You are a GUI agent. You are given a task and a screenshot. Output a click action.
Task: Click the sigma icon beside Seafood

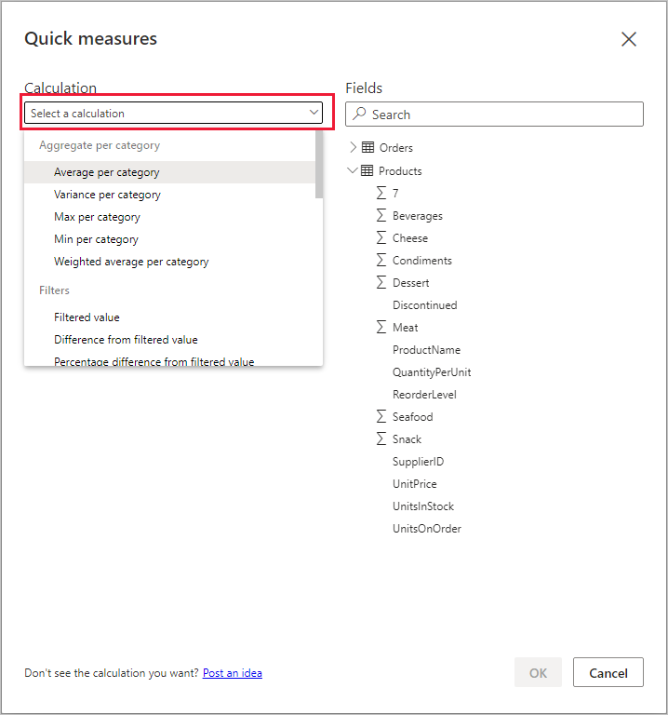(x=381, y=416)
